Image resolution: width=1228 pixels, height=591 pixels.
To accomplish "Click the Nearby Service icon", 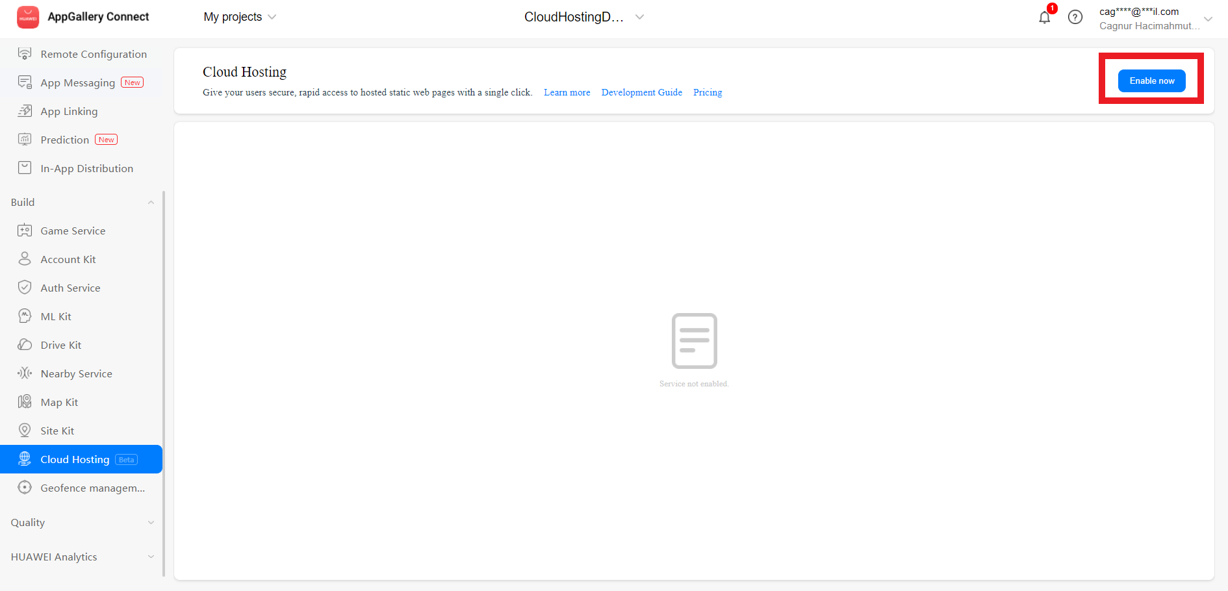I will coord(25,373).
